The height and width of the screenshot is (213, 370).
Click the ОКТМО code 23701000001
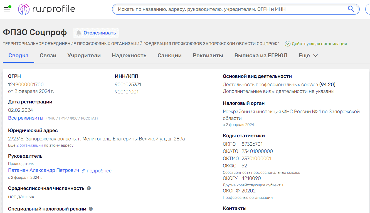pyautogui.click(x=256, y=158)
